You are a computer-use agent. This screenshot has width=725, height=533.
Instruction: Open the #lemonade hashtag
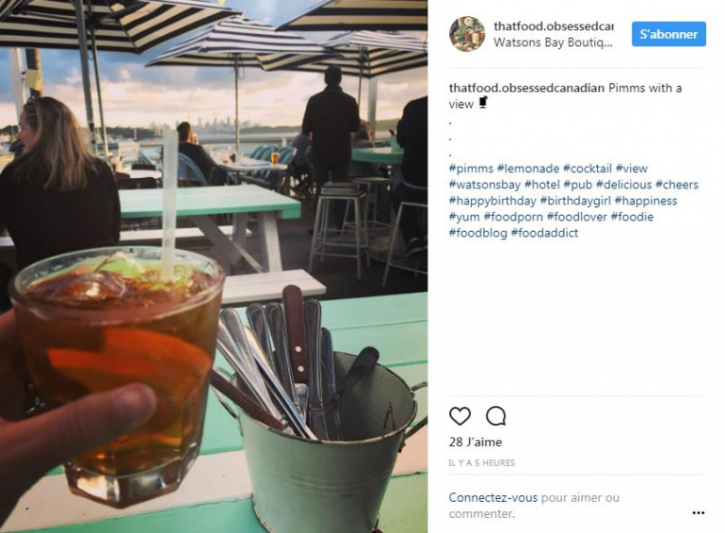tap(528, 169)
